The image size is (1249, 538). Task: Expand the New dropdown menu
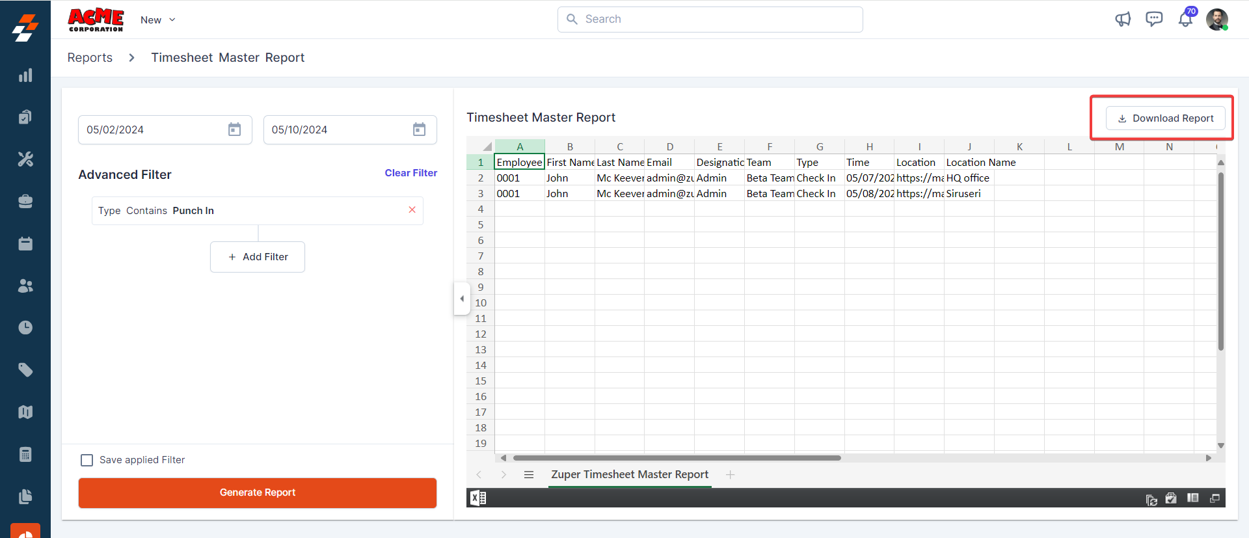(x=158, y=20)
